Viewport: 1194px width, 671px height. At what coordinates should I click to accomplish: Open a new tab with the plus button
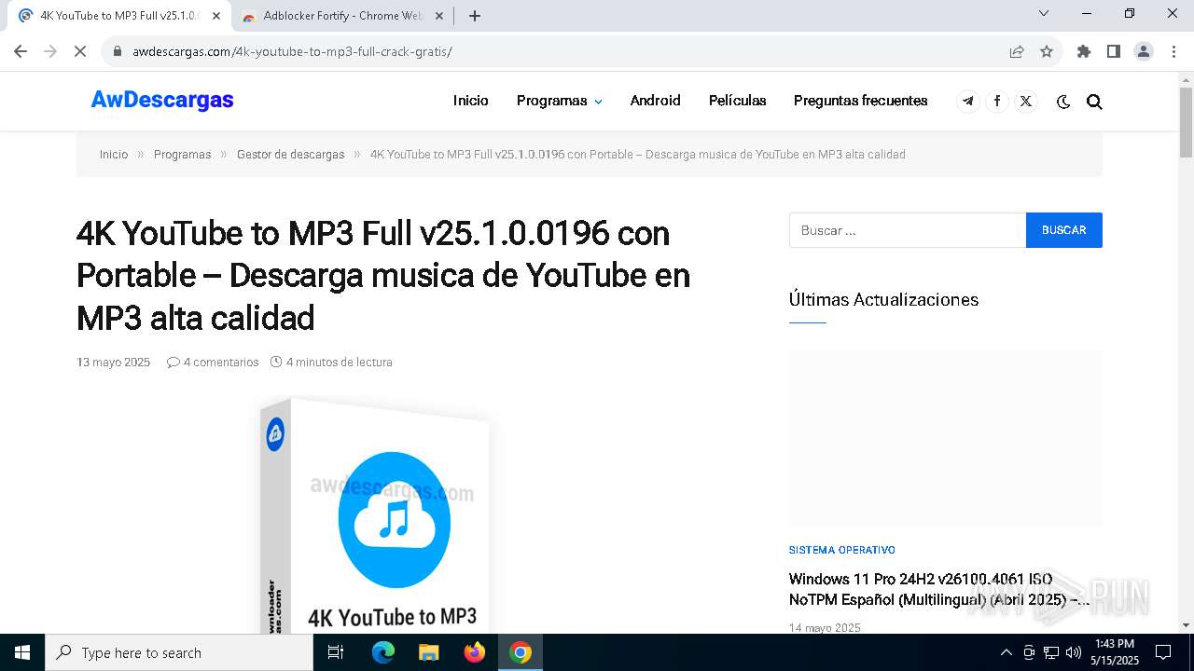(475, 16)
